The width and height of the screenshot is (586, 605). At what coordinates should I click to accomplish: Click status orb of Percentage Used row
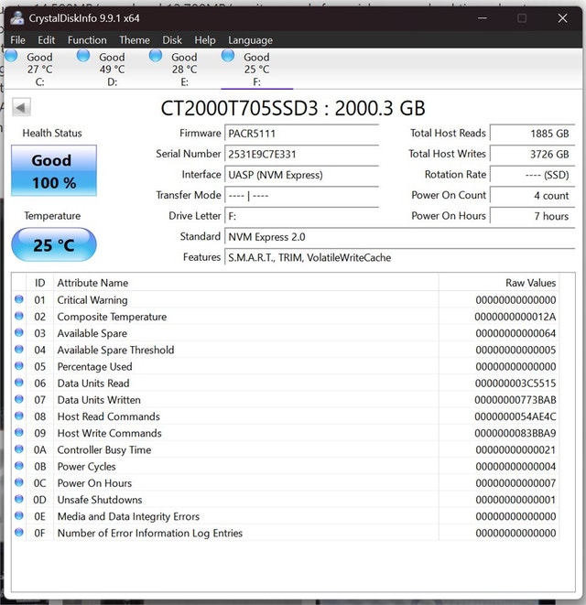[19, 366]
